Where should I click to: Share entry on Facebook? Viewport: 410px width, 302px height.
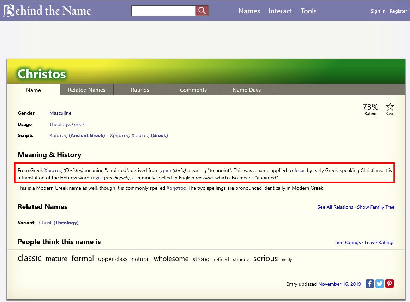tap(369, 284)
